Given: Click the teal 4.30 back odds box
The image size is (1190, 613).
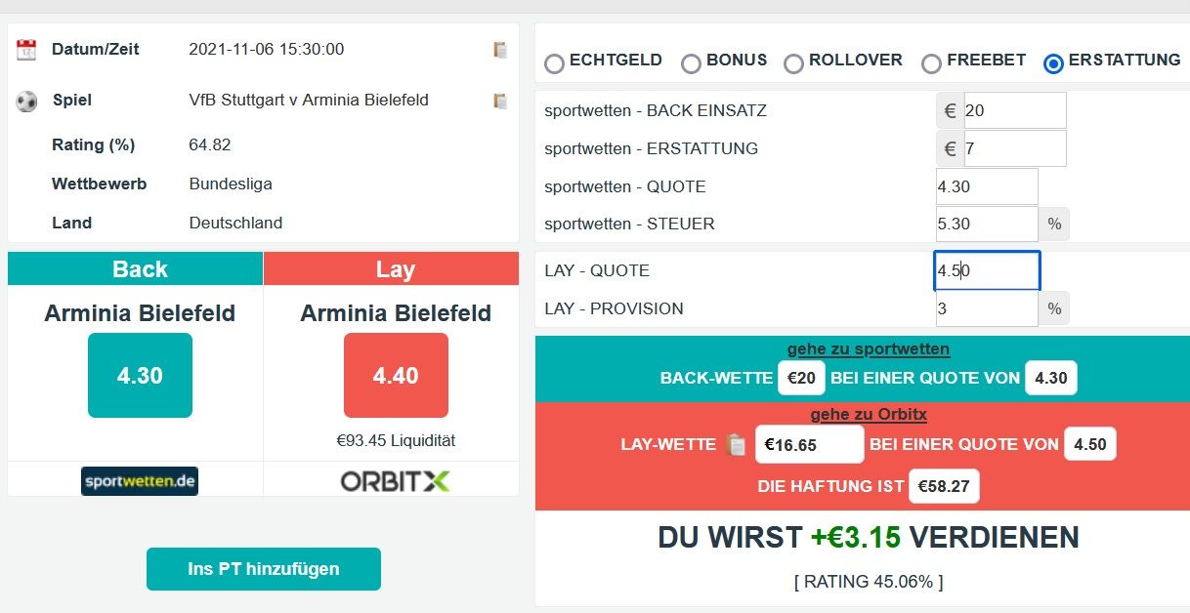Looking at the screenshot, I should coord(140,376).
